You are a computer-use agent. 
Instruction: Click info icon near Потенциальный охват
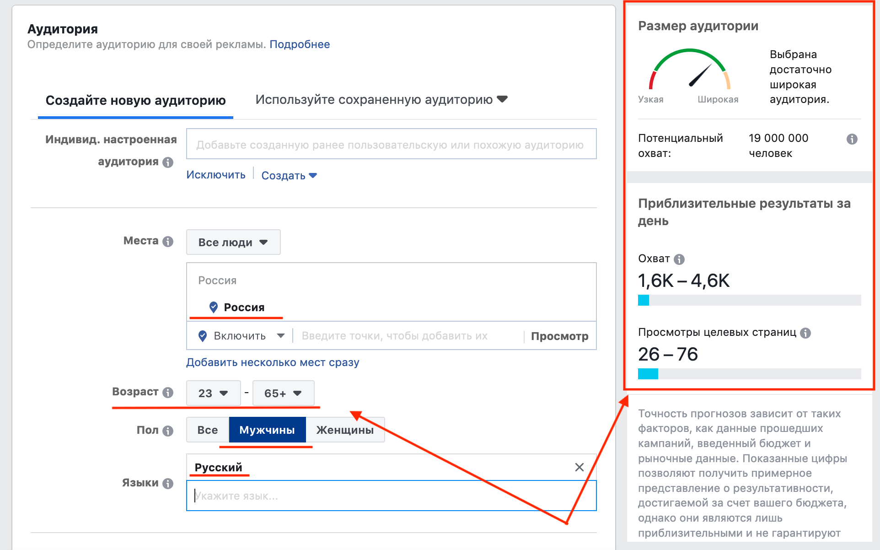pos(852,139)
